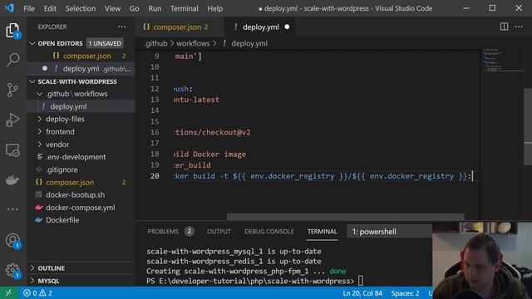Click the horizontal scrollbar in the editor
The image size is (532, 299).
[346, 217]
